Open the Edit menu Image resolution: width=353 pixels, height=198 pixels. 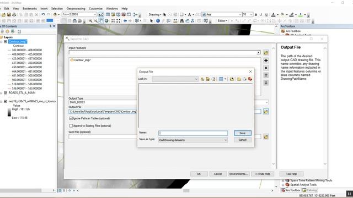(x=7, y=9)
